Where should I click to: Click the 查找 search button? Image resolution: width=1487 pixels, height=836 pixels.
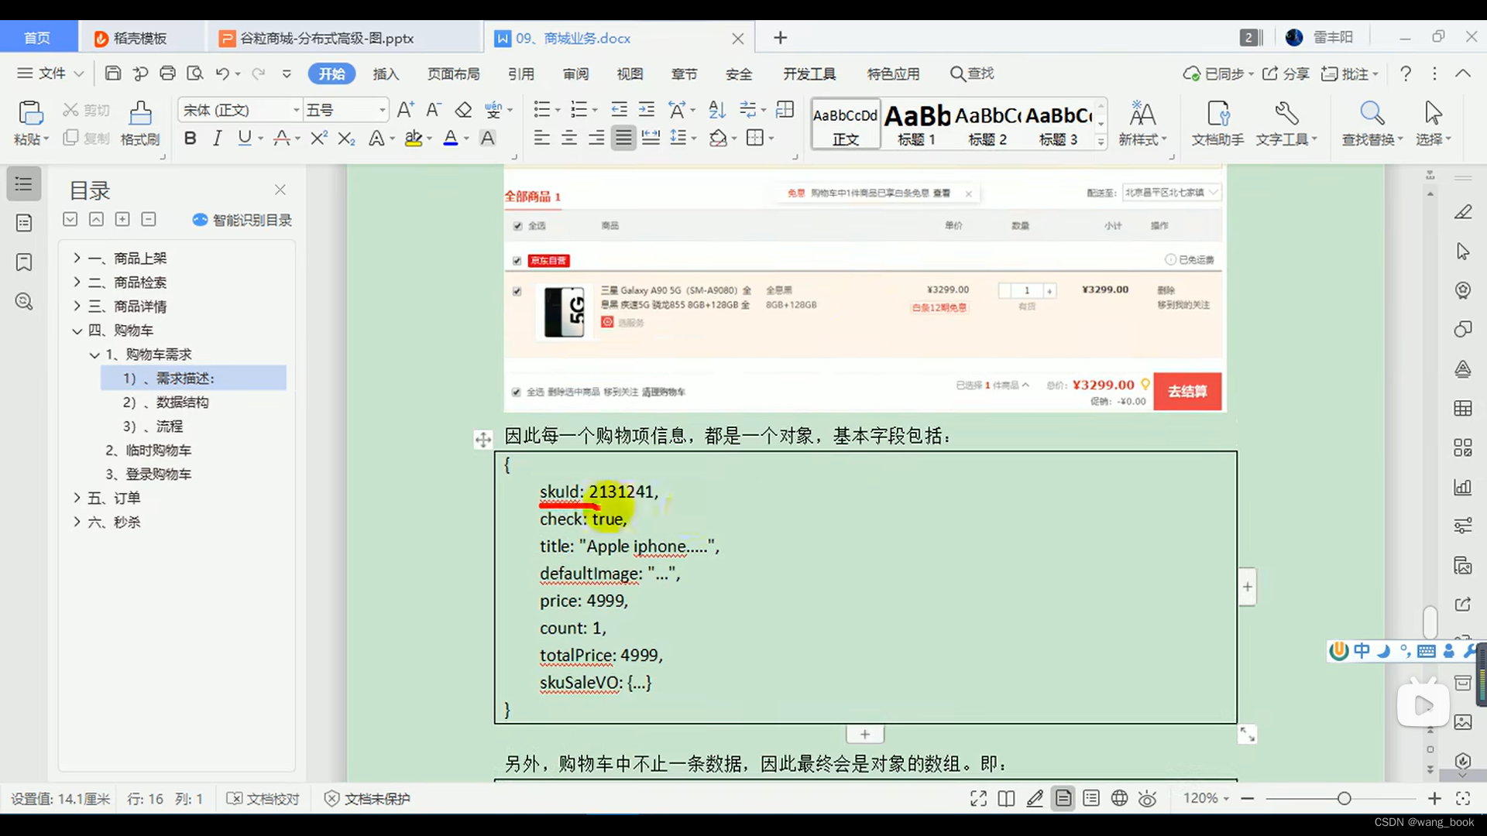[972, 74]
